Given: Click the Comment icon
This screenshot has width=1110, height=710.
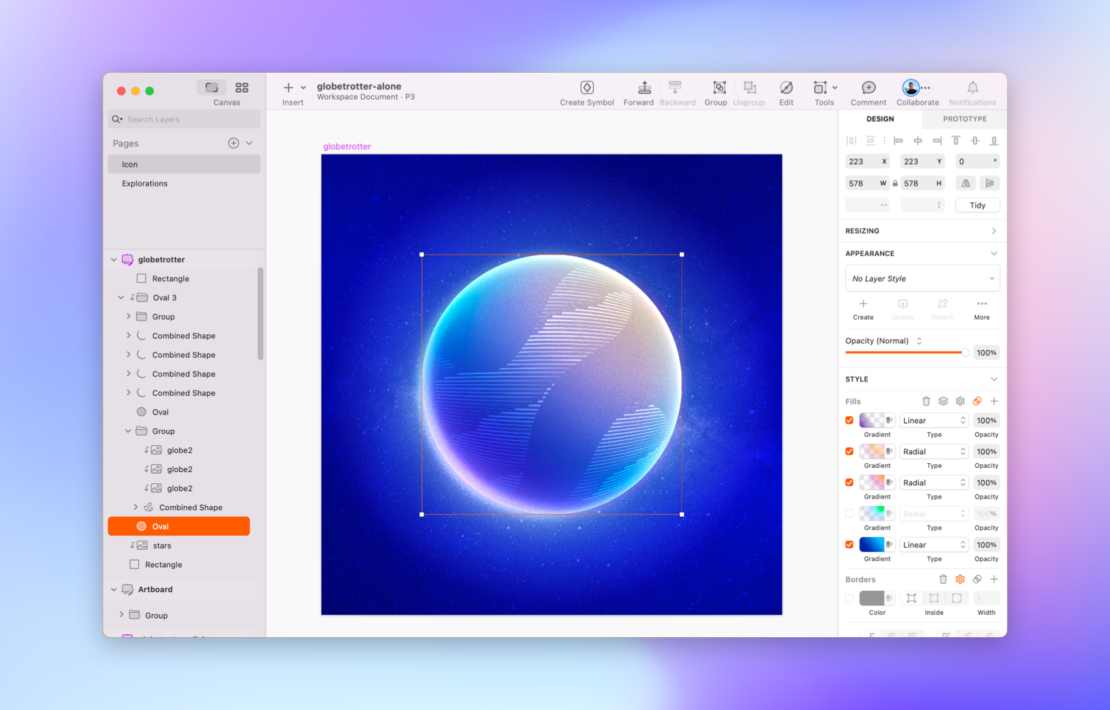Looking at the screenshot, I should point(868,92).
